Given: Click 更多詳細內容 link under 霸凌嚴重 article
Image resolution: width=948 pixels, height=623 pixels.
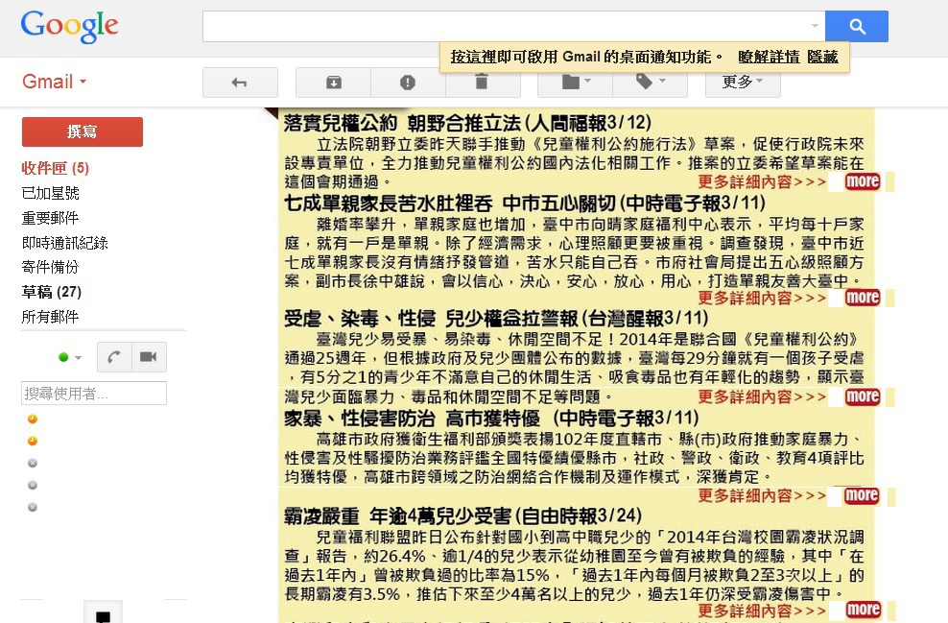Looking at the screenshot, I should (x=762, y=610).
